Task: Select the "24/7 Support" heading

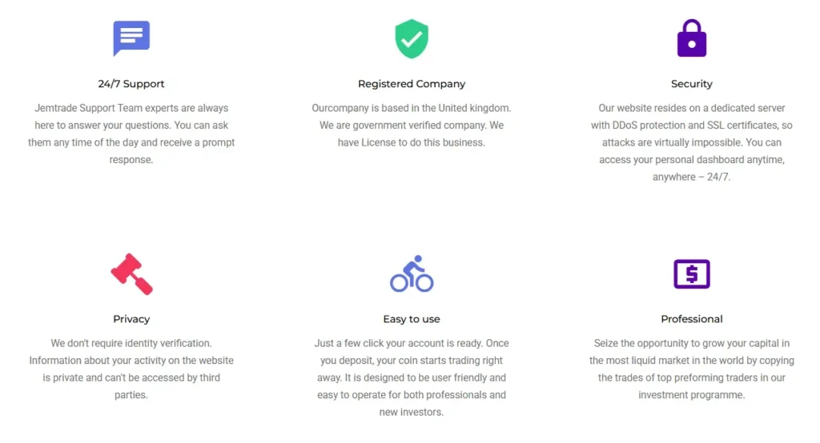Action: click(131, 84)
